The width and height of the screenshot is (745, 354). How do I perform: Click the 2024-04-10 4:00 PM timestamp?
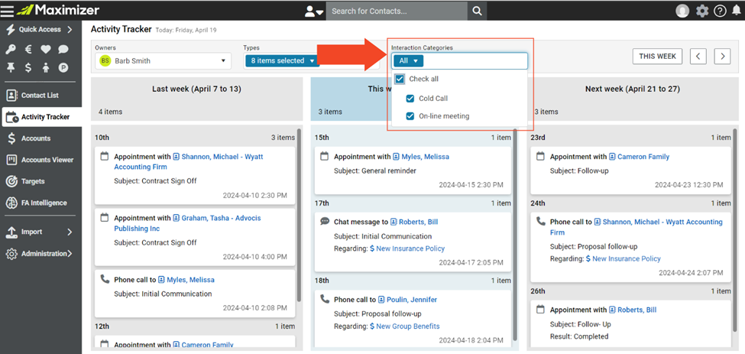(x=254, y=257)
